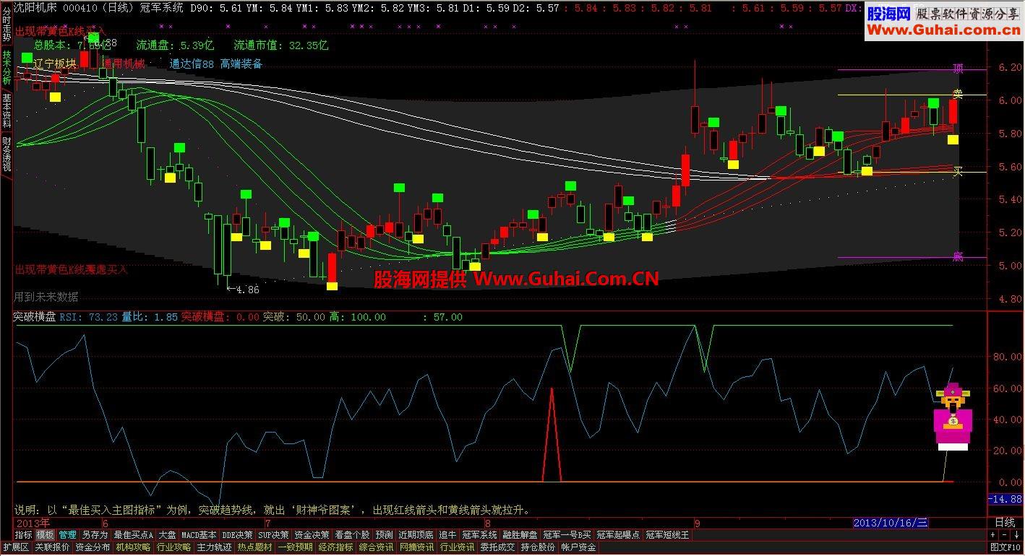Choose the 另存为 option
Screen dimensions: 1025x556
tap(95, 535)
